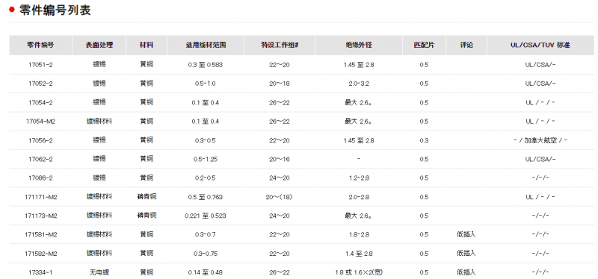Image resolution: width=598 pixels, height=279 pixels.
Task: Open part number 171171-M2
Action: [40, 197]
